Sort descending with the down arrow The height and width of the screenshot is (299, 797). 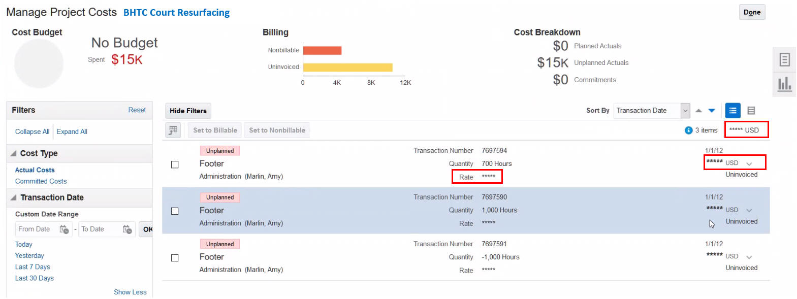pyautogui.click(x=712, y=111)
